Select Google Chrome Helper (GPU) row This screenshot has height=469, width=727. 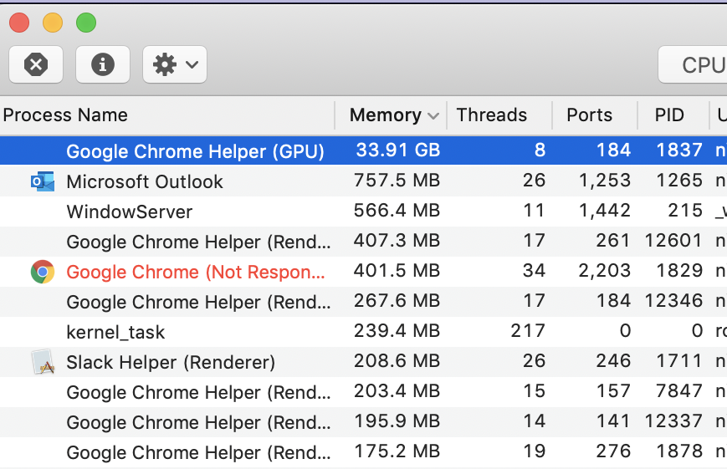point(363,150)
